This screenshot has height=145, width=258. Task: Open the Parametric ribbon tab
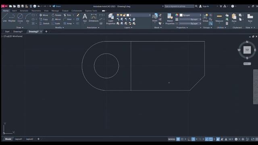point(36,11)
